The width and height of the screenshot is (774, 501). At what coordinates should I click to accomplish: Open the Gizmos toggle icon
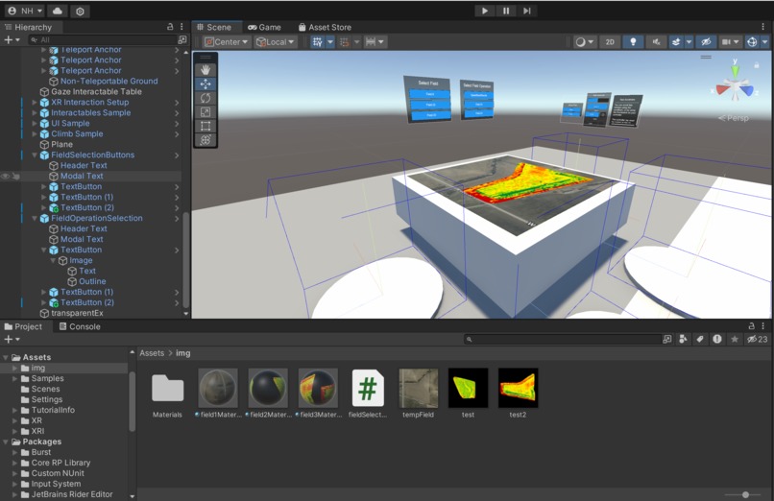[x=752, y=42]
